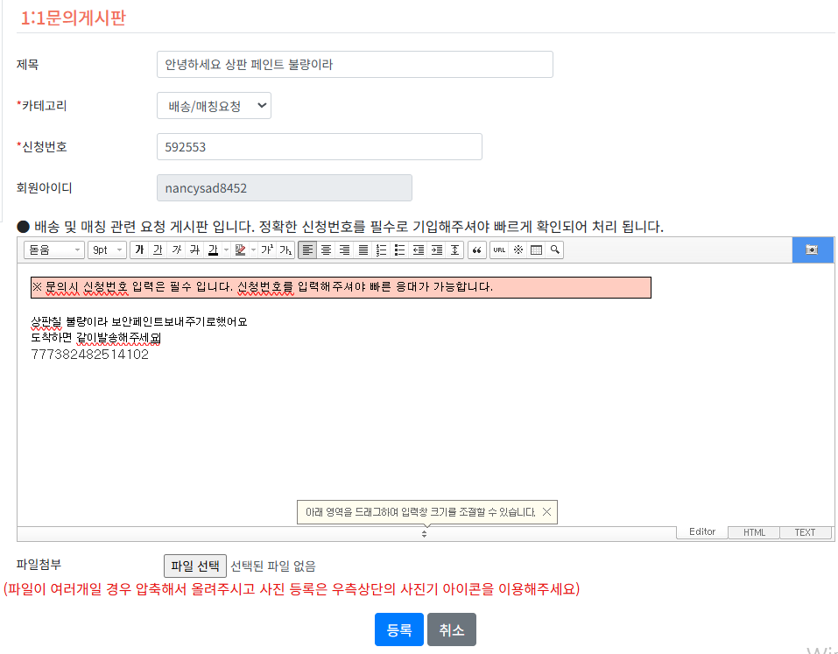Insert a URL link via toolbar
The height and width of the screenshot is (654, 838).
(x=499, y=250)
